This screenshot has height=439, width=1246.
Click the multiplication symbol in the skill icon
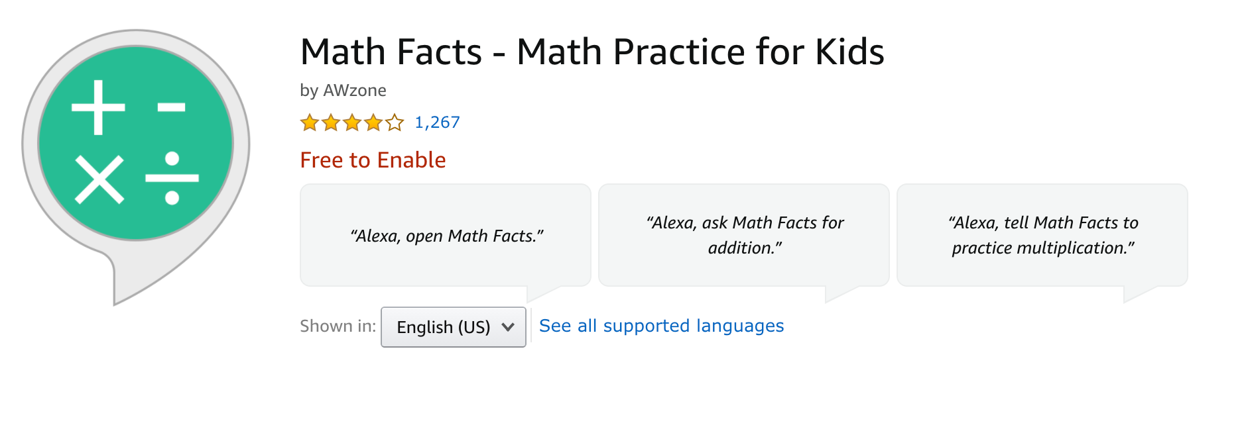pos(99,179)
